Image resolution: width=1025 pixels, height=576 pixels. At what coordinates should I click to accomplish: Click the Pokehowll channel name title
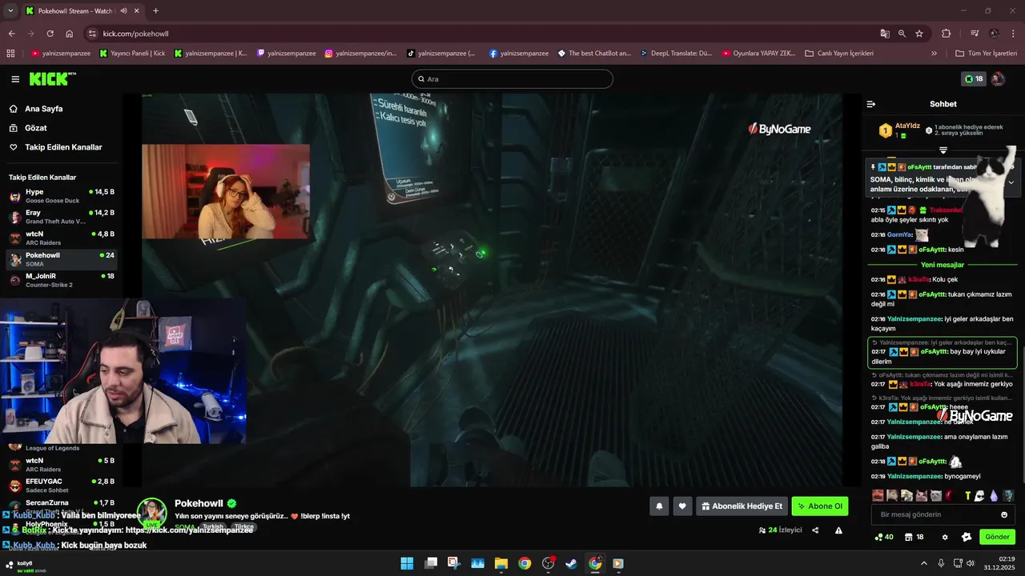click(x=199, y=503)
